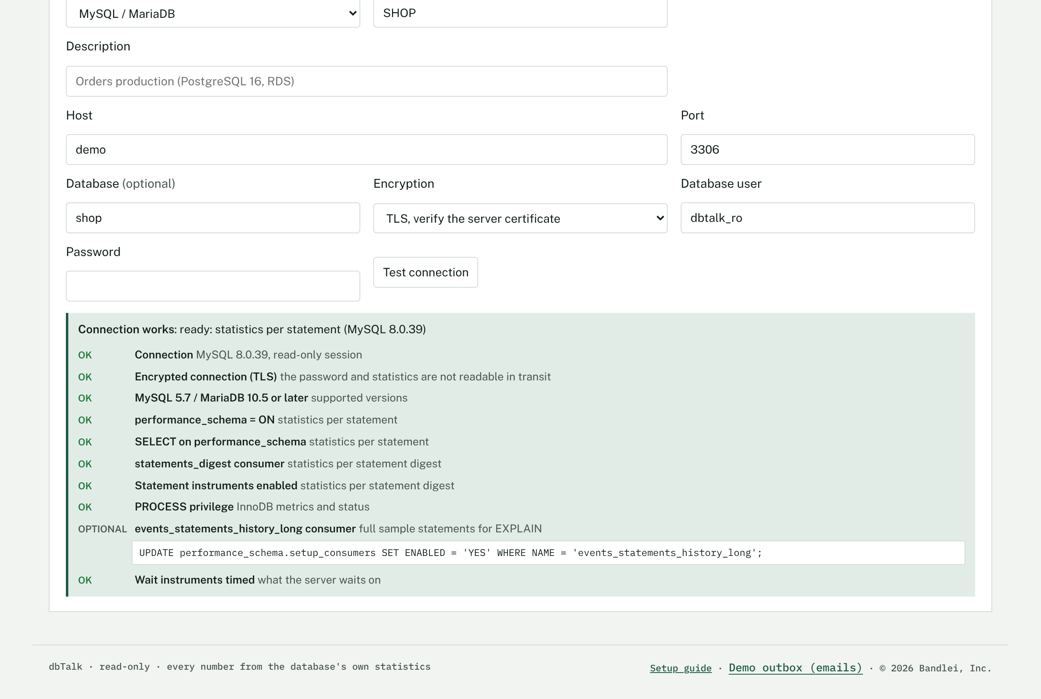Click the UPDATE performance_schema.setup_consumers SQL code box
This screenshot has height=699, width=1041.
tap(548, 553)
